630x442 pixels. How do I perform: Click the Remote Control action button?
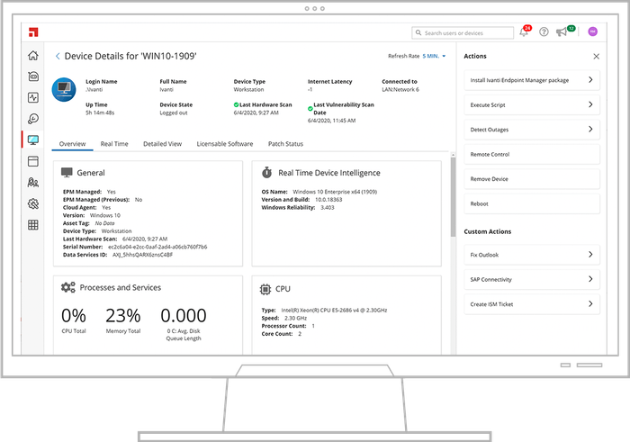click(531, 155)
